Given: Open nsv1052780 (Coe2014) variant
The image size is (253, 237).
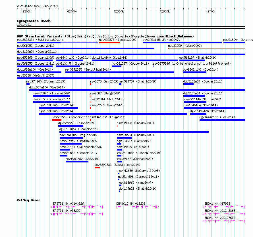Looking at the screenshot, I should 77,162.
